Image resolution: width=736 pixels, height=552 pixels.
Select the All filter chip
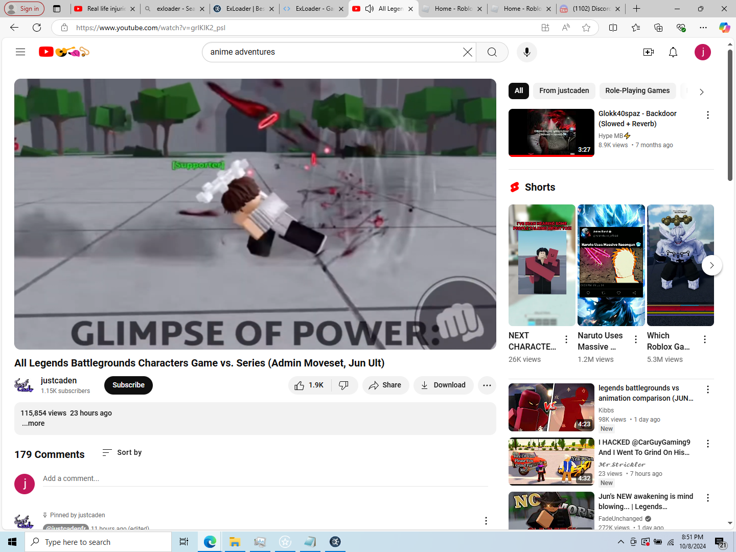(x=519, y=91)
